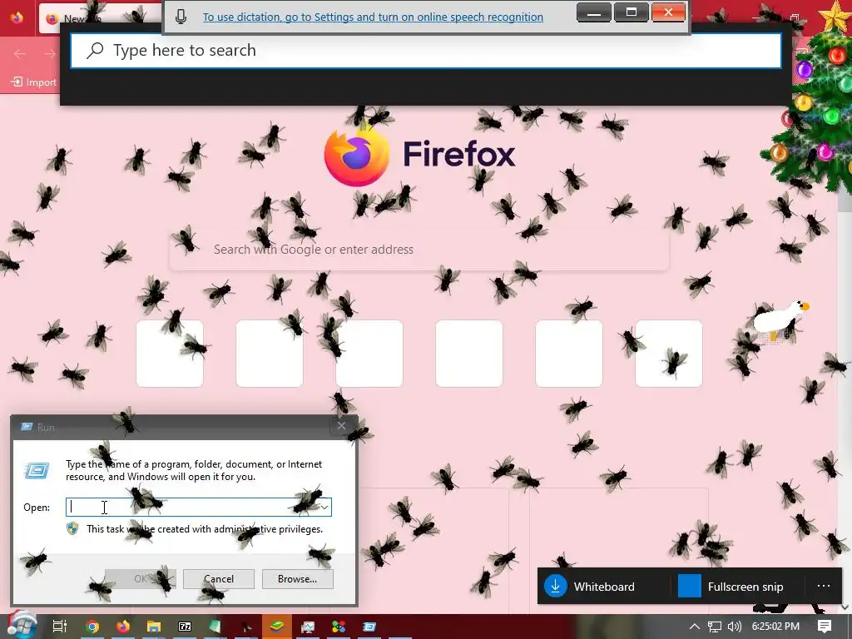The image size is (852, 639).
Task: Launch Google Chrome from the taskbar
Action: (x=92, y=627)
